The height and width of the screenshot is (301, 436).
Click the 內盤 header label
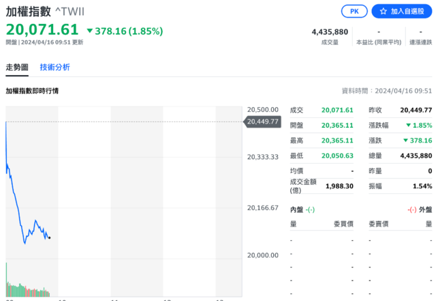[x=297, y=209]
